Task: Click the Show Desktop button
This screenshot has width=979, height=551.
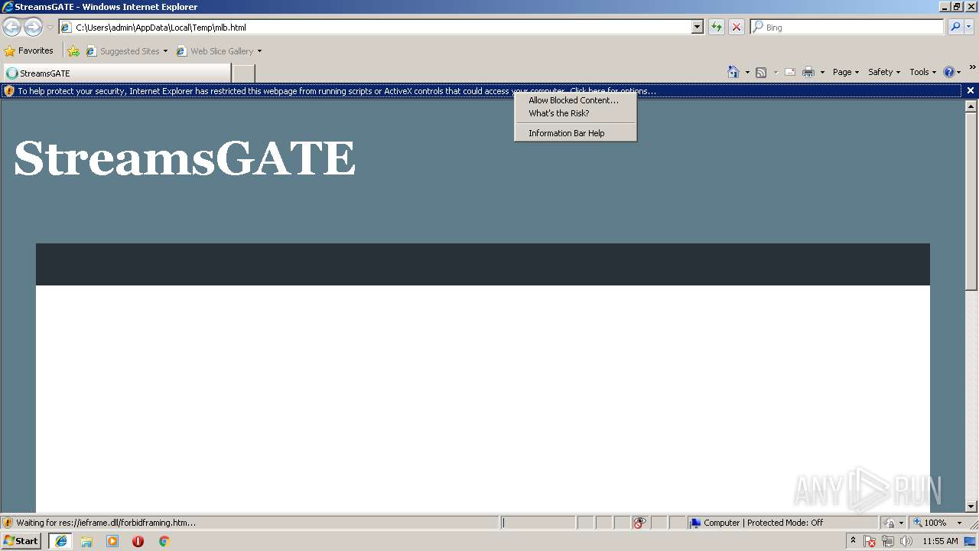Action: pos(971,541)
